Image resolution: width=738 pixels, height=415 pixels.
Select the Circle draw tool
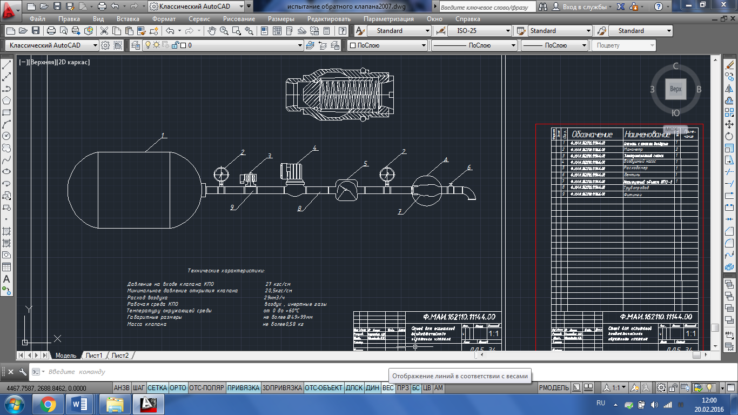6,136
